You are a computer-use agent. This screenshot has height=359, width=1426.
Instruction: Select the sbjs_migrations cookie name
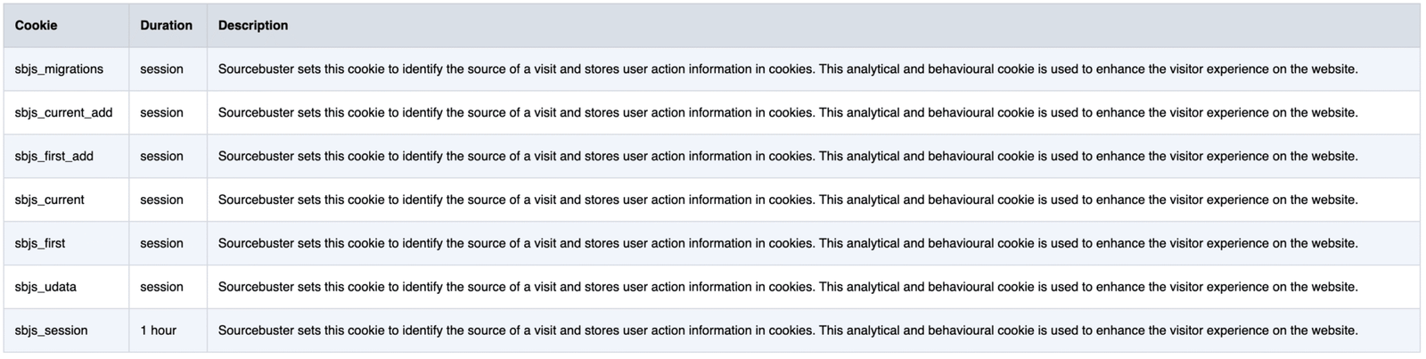(59, 69)
